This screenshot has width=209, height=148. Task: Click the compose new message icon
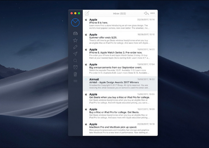coord(87,13)
